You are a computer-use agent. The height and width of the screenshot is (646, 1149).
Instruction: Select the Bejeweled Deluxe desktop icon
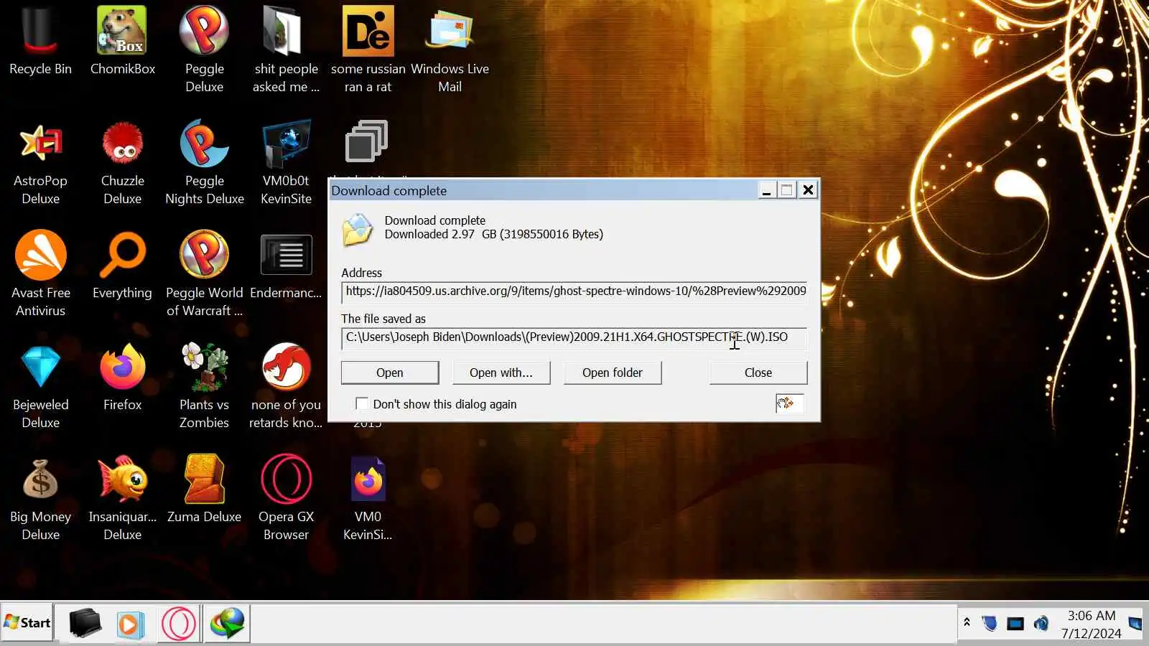coord(40,385)
